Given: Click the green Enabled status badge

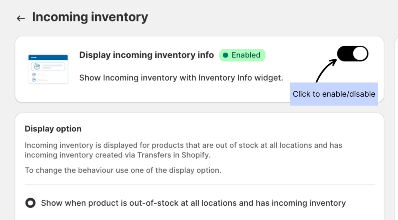Looking at the screenshot, I should pyautogui.click(x=242, y=55).
